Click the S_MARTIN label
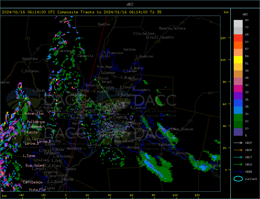 pos(120,118)
